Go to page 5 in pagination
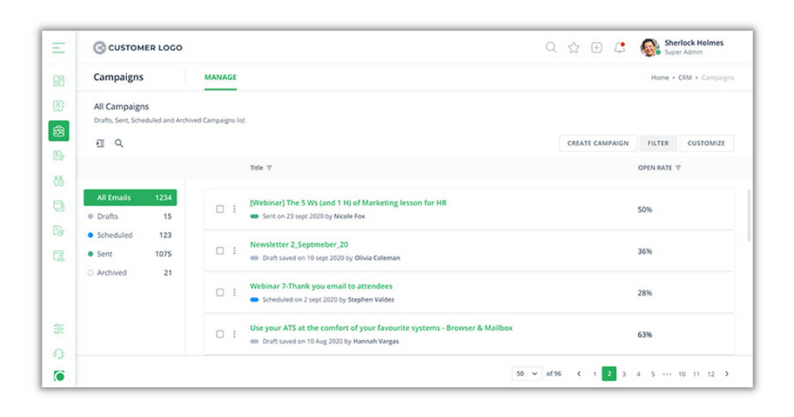794x417 pixels. point(652,373)
